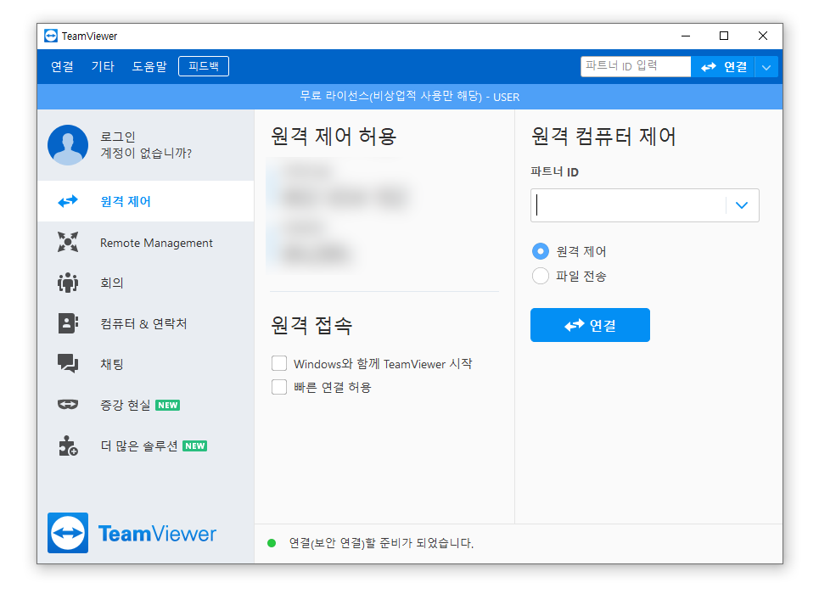The height and width of the screenshot is (594, 819).
Task: Open the 더 많은 솔루션 puzzle icon
Action: tap(68, 445)
